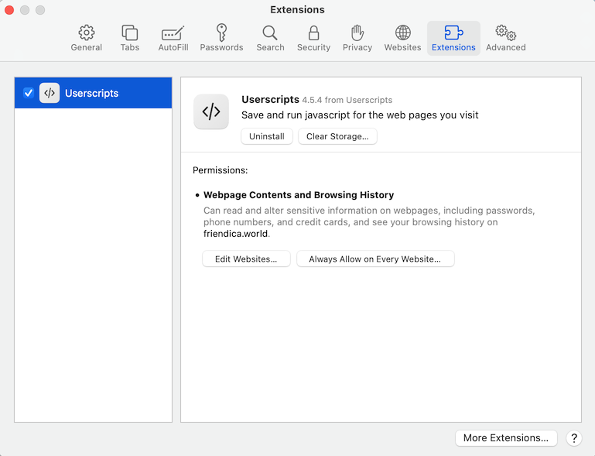Screen dimensions: 595x456
Task: Open Edit Websites permissions
Action: tap(246, 259)
